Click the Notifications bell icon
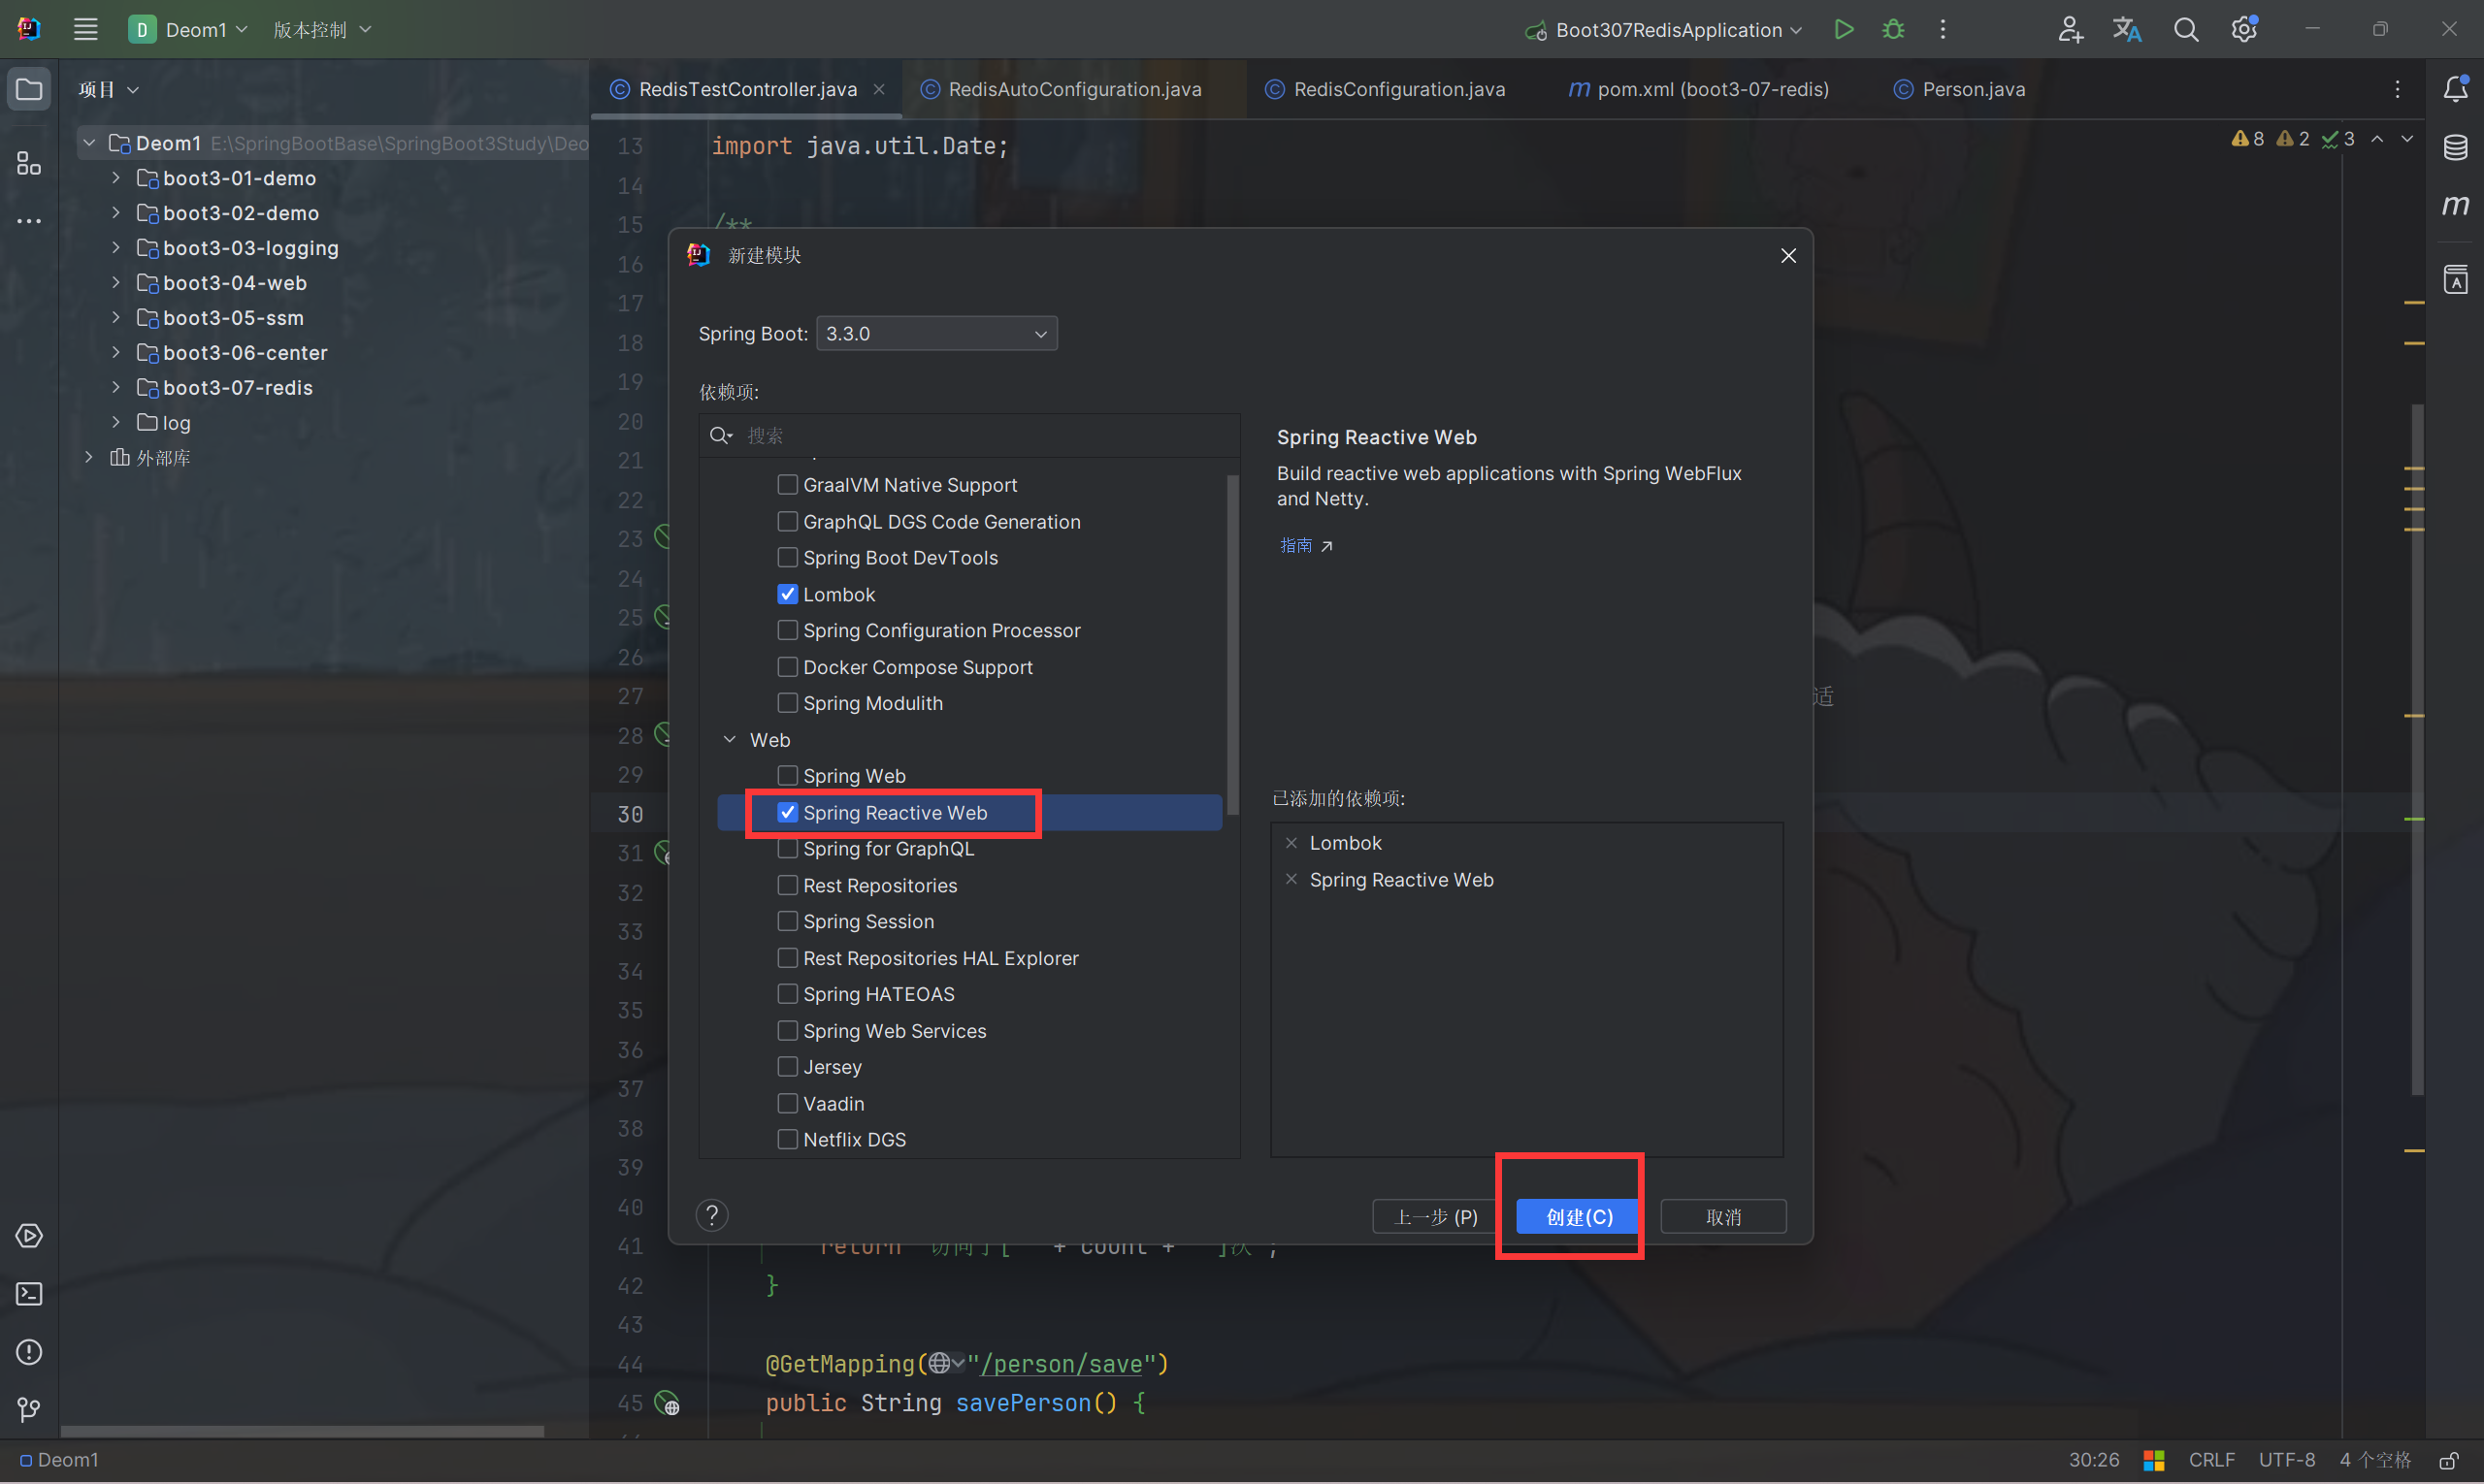Screen dimensions: 2484x1484 coord(2456,88)
